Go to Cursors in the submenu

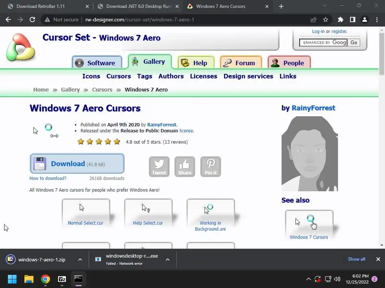click(x=118, y=76)
